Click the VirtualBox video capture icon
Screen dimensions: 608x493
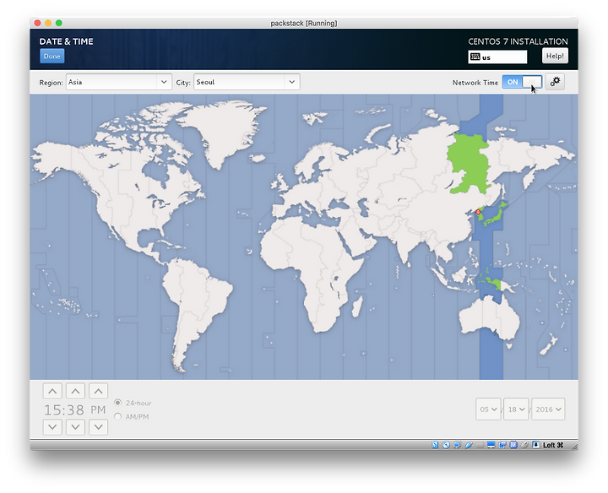[x=502, y=445]
